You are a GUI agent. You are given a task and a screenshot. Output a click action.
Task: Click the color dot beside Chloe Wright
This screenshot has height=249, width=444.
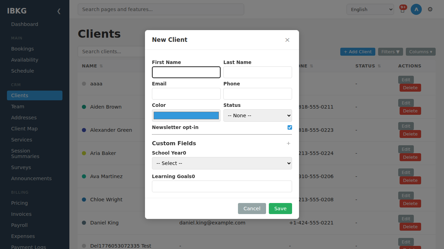pyautogui.click(x=84, y=200)
